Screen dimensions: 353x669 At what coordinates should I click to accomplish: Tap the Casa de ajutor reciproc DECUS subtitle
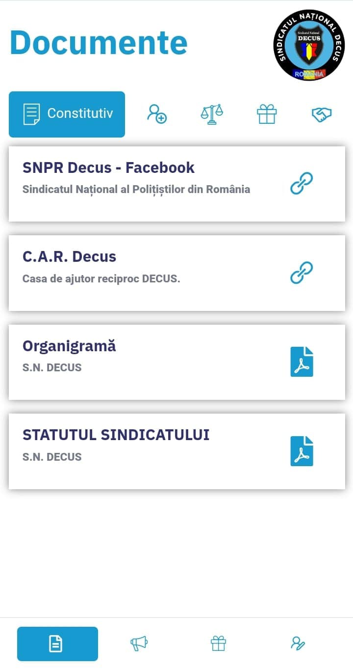point(101,279)
